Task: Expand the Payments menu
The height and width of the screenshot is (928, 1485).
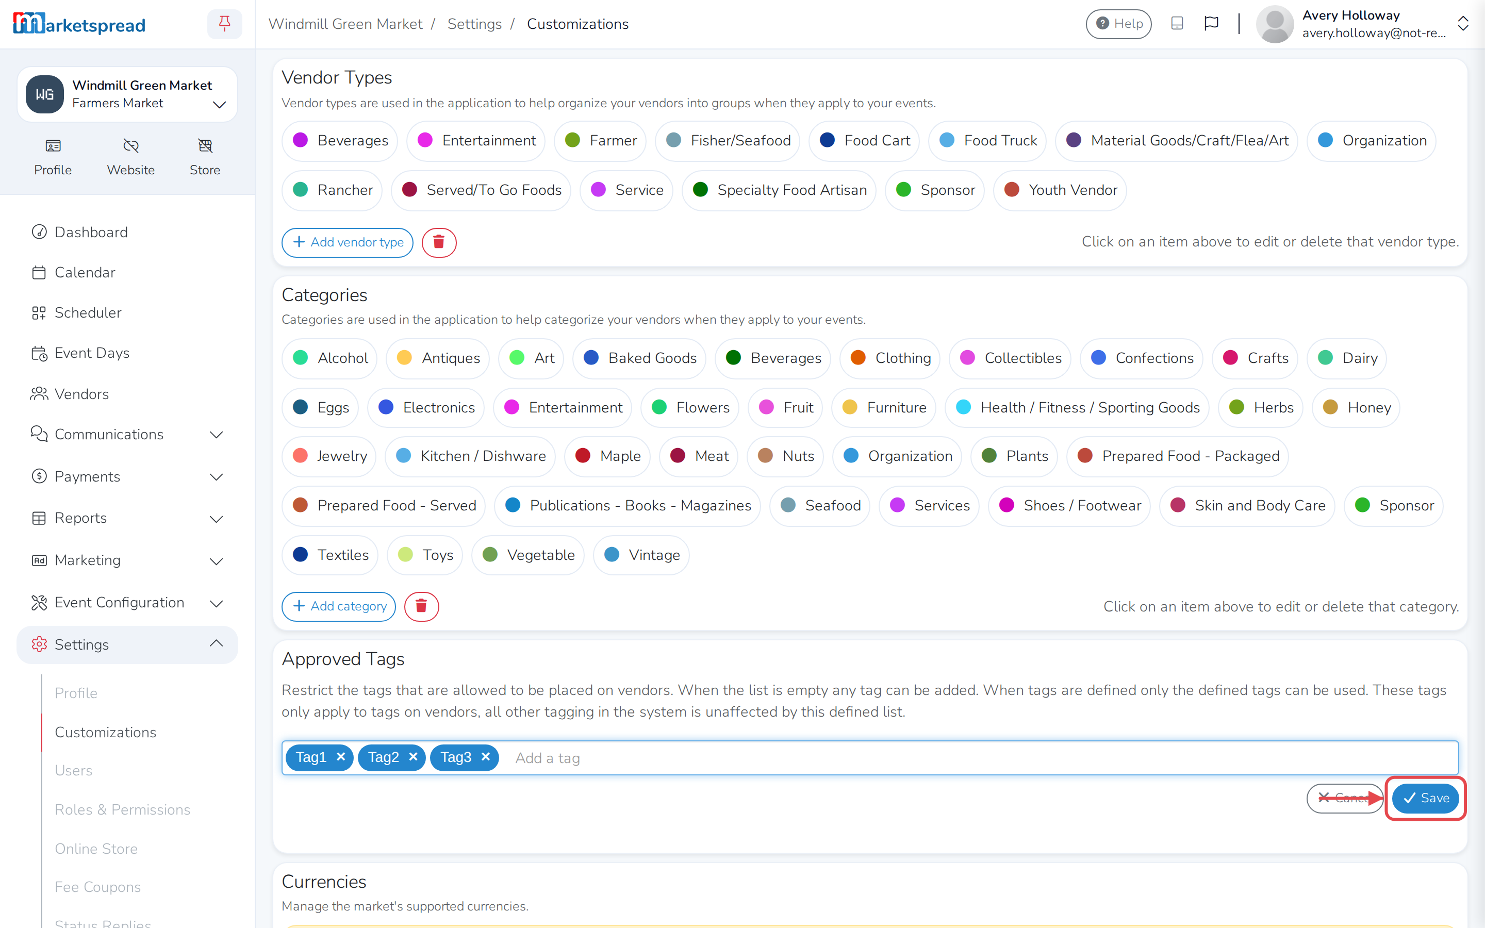Action: tap(127, 477)
